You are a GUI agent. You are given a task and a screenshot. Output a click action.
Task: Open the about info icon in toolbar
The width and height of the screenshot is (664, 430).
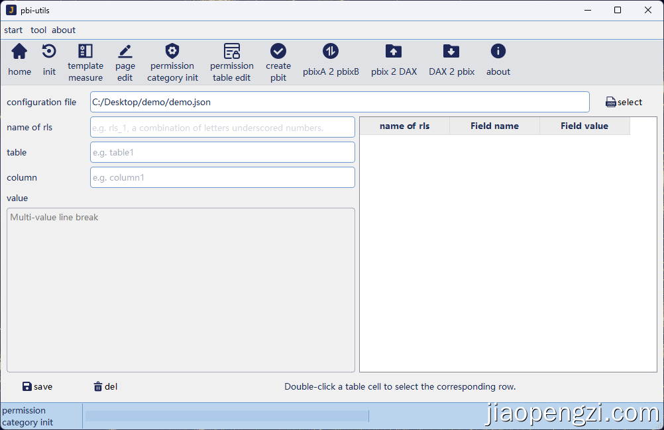tap(498, 52)
